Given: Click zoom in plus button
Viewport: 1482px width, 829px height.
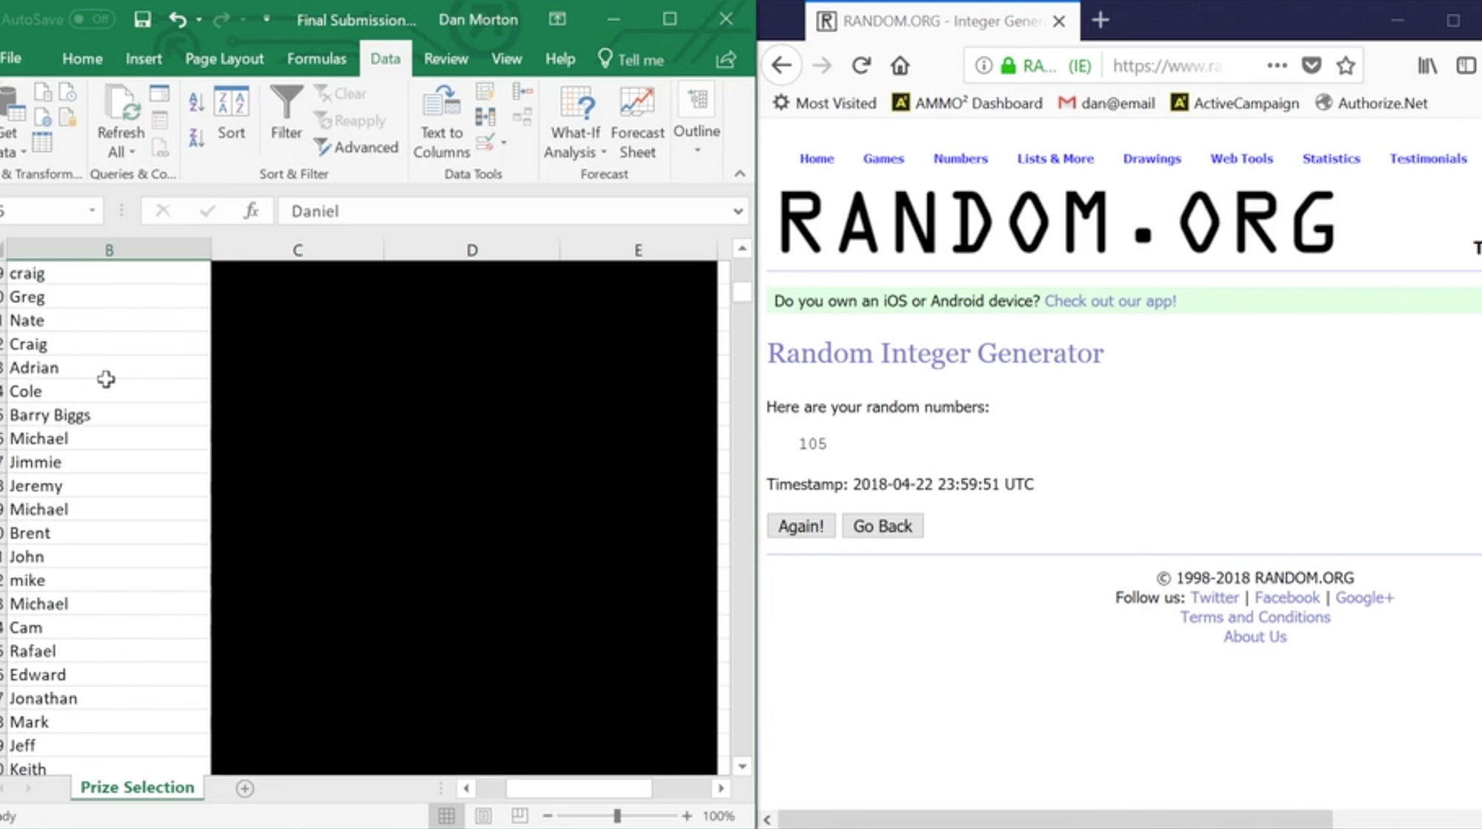Looking at the screenshot, I should pyautogui.click(x=687, y=816).
